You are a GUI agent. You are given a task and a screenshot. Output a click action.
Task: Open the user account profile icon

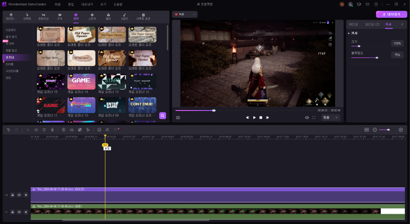point(351,4)
